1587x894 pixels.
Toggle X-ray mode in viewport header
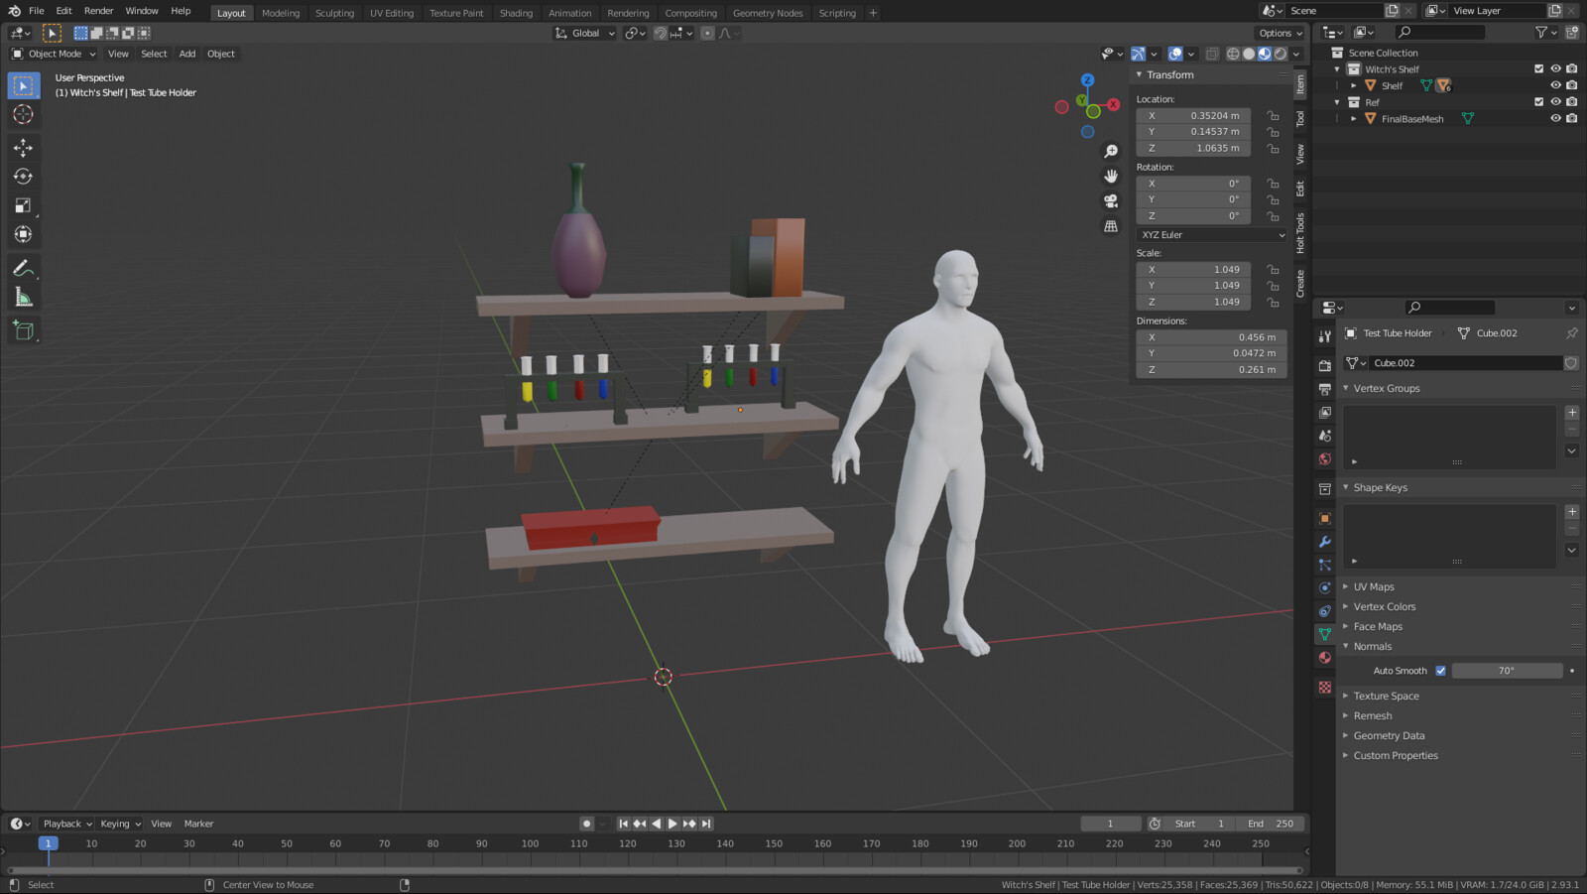click(1212, 54)
